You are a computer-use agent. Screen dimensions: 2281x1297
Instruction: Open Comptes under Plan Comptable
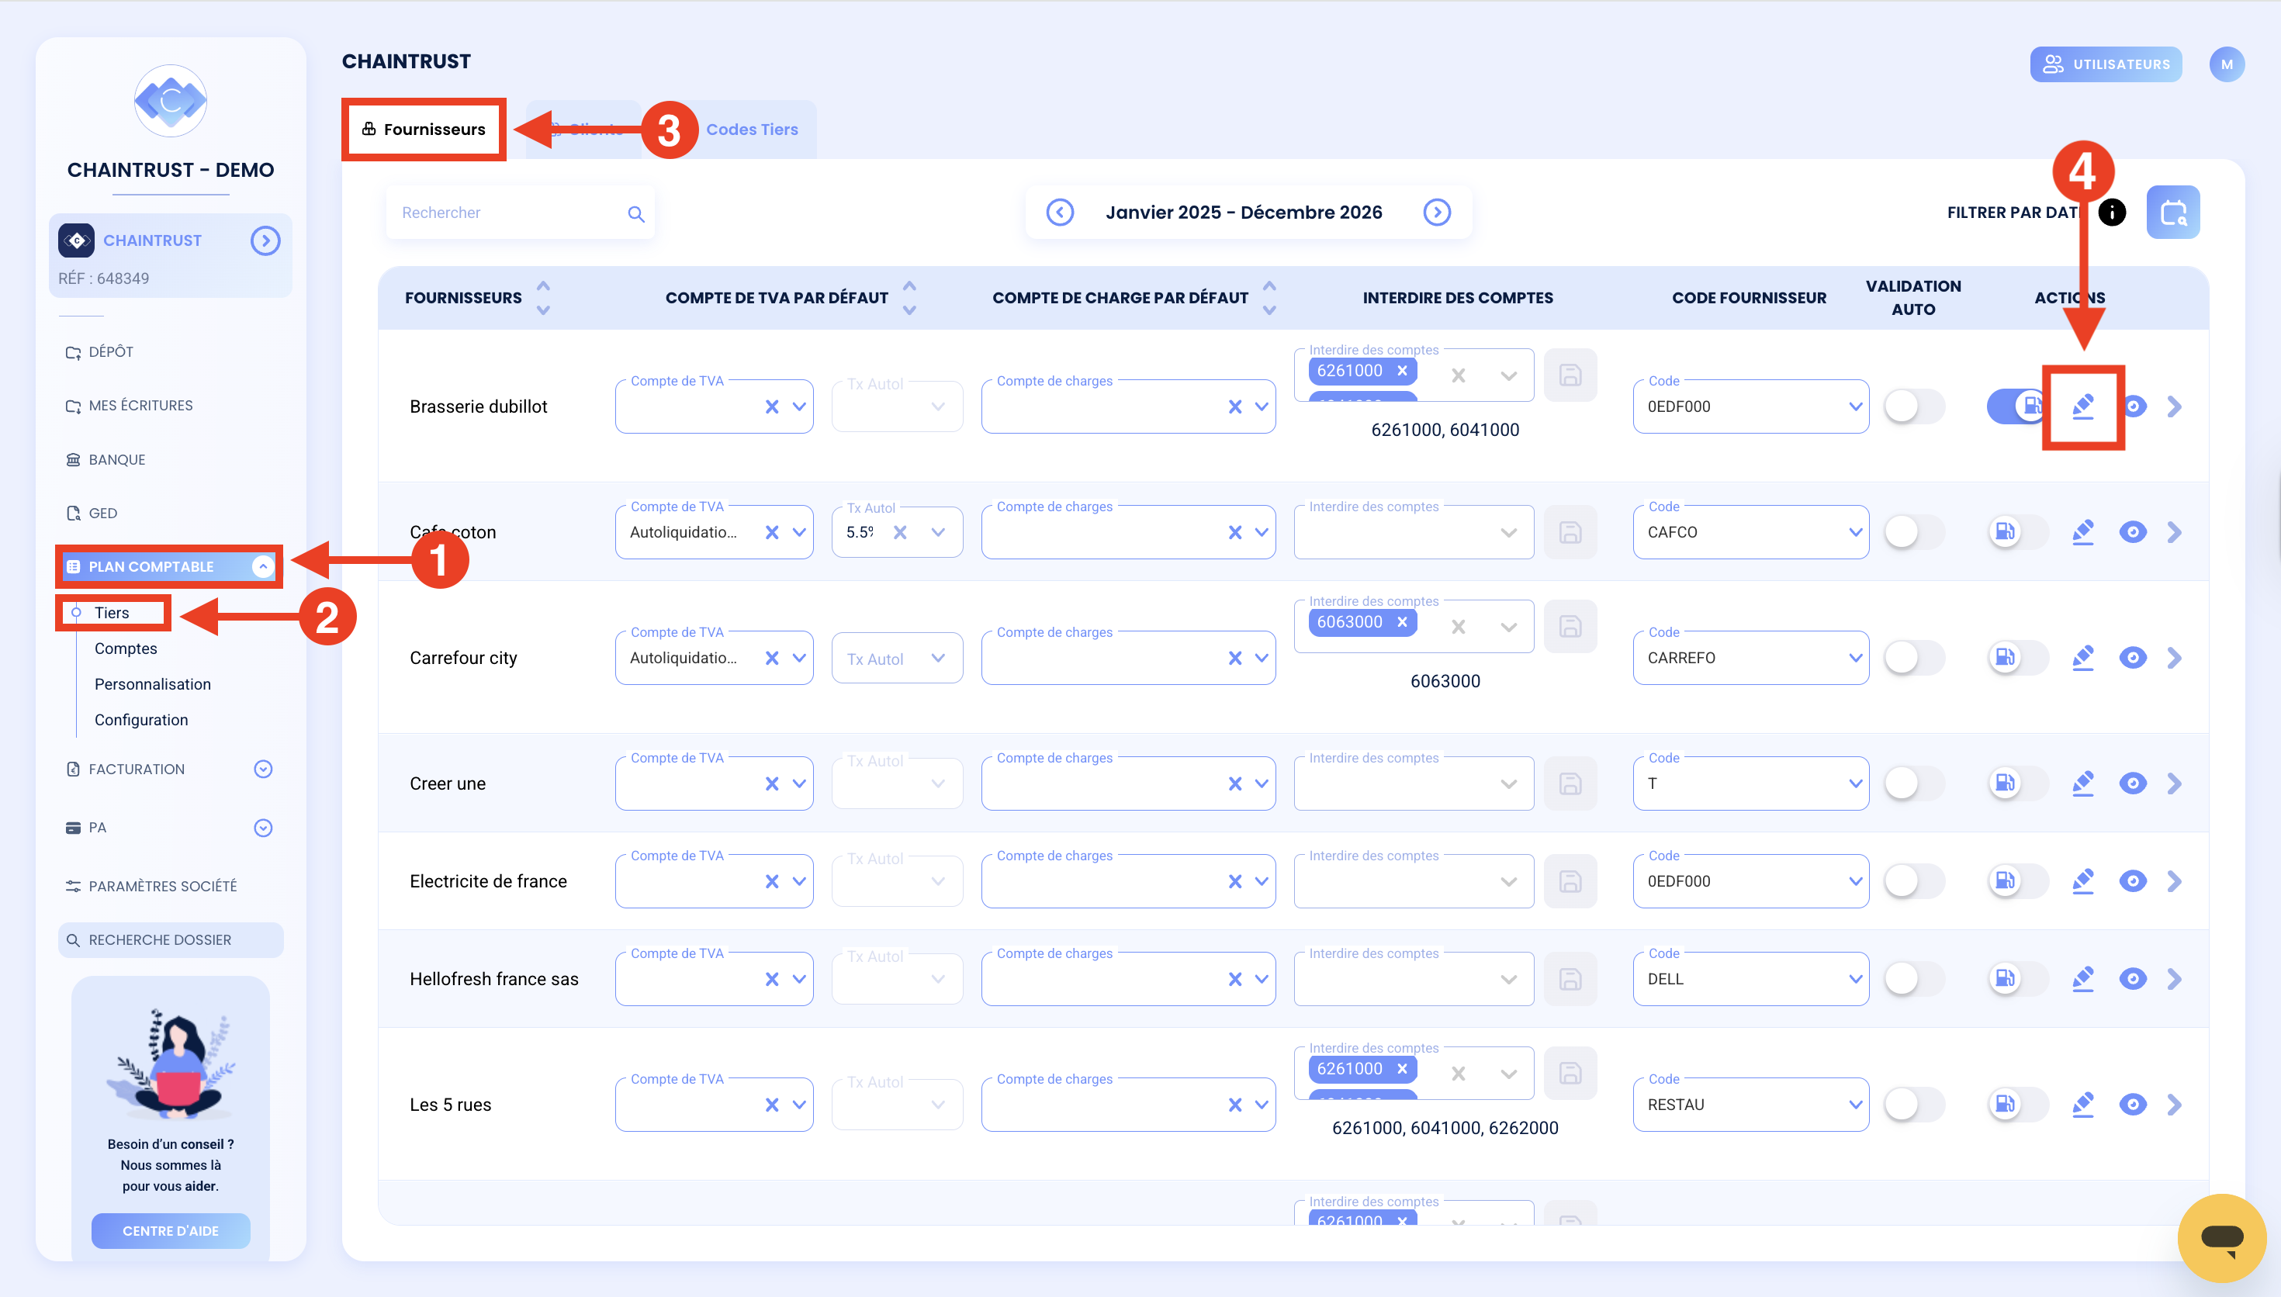point(126,648)
